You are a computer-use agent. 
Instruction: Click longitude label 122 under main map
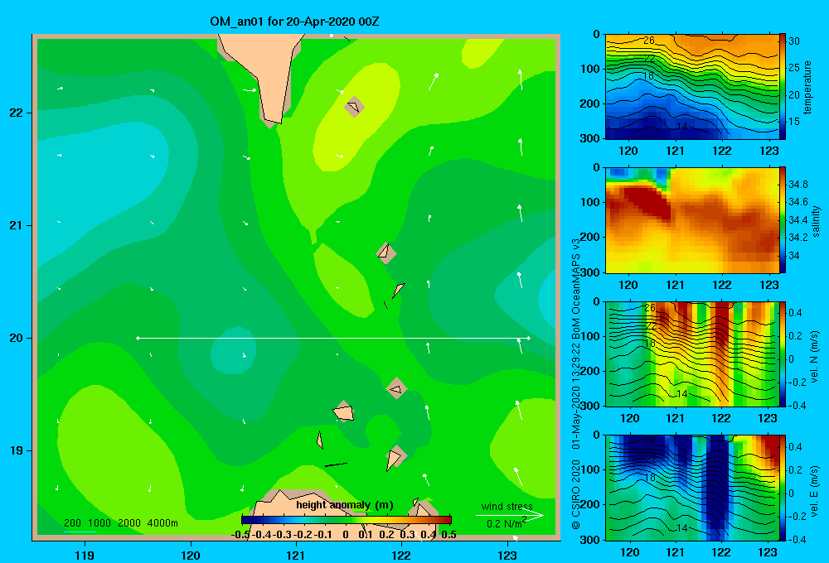pos(401,555)
